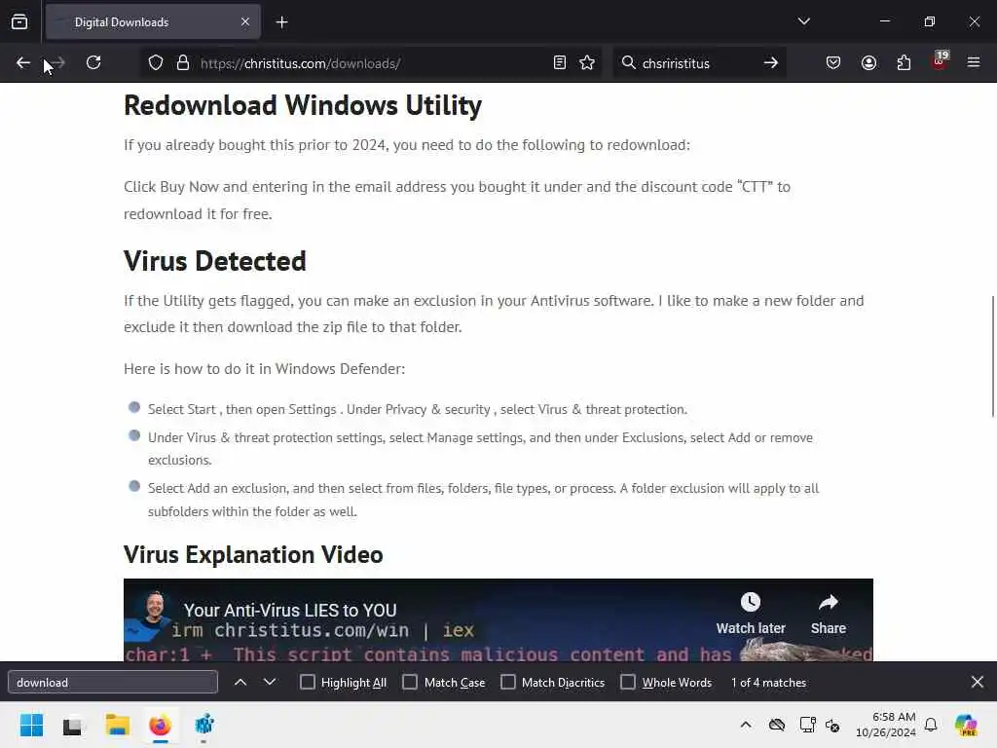This screenshot has width=997, height=748.
Task: Click the Firefox taskbar icon
Action: (x=161, y=725)
